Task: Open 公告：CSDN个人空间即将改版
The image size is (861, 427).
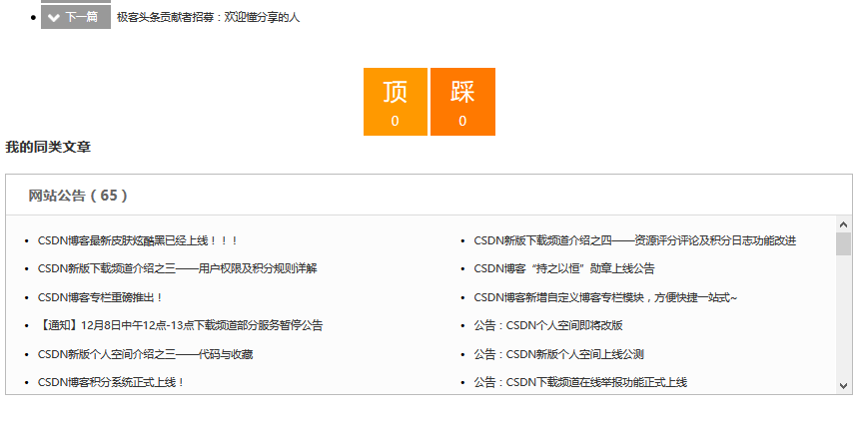Action: 548,325
